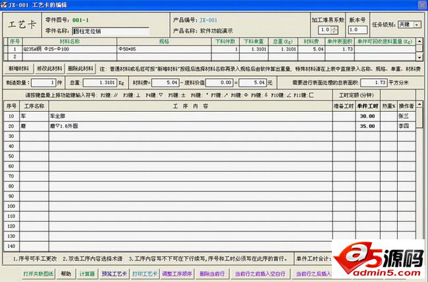Viewport: 428px width, 282px height.
Task: Click the 修改此材料 button
Action: (x=49, y=68)
